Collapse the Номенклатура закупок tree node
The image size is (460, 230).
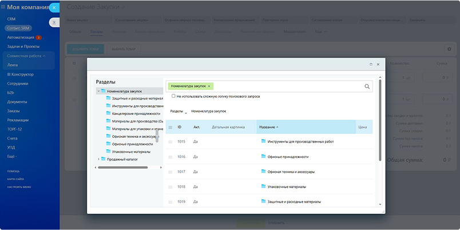98,91
